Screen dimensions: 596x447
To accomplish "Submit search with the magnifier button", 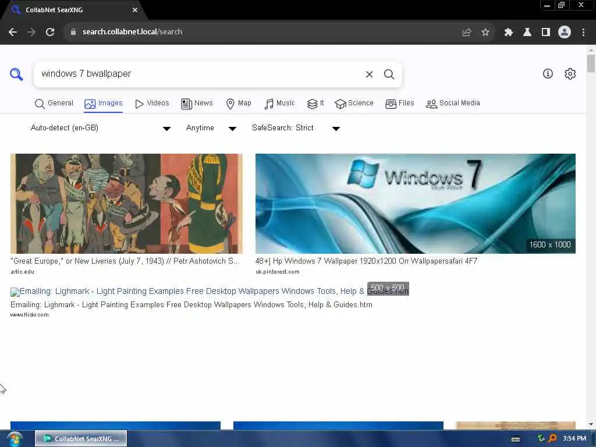I will 389,74.
